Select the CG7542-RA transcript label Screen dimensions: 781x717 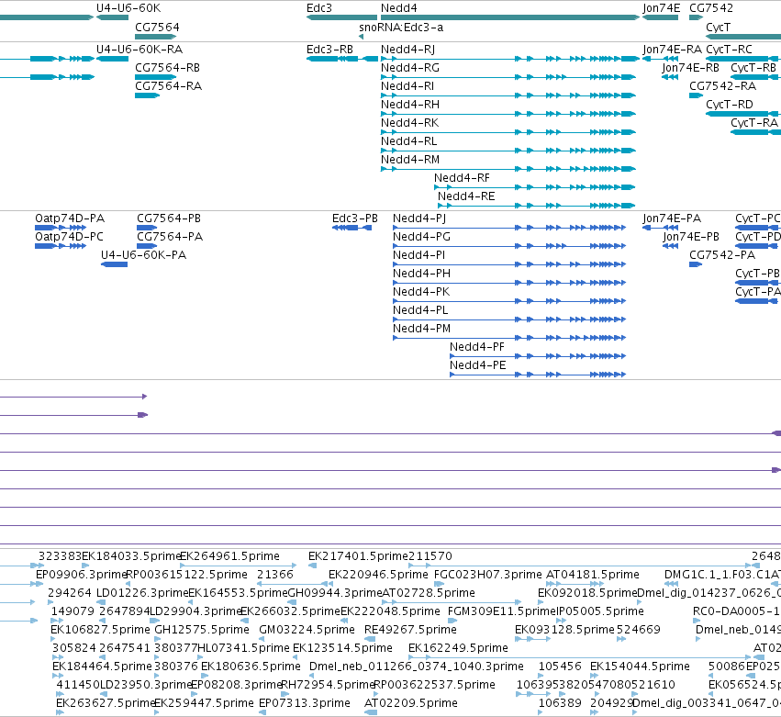[x=723, y=86]
